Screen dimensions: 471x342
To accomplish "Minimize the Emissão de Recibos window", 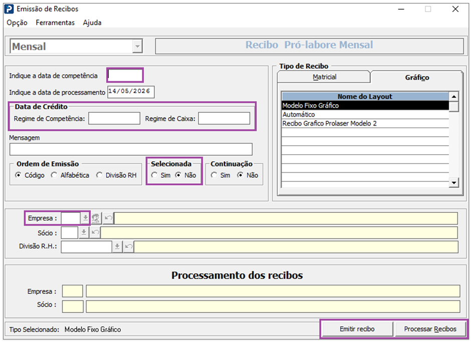I will (x=401, y=9).
